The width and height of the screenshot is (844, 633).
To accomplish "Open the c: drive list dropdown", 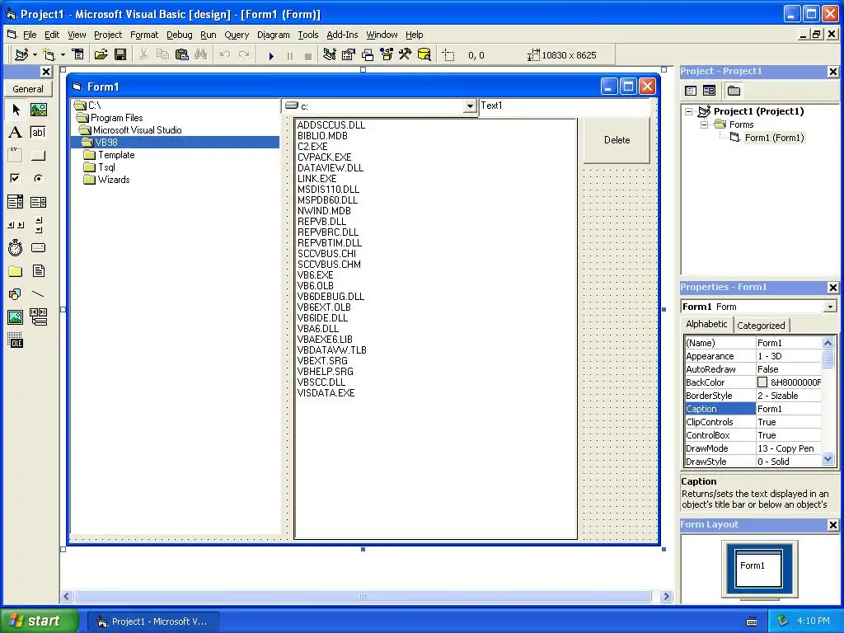I will (470, 106).
